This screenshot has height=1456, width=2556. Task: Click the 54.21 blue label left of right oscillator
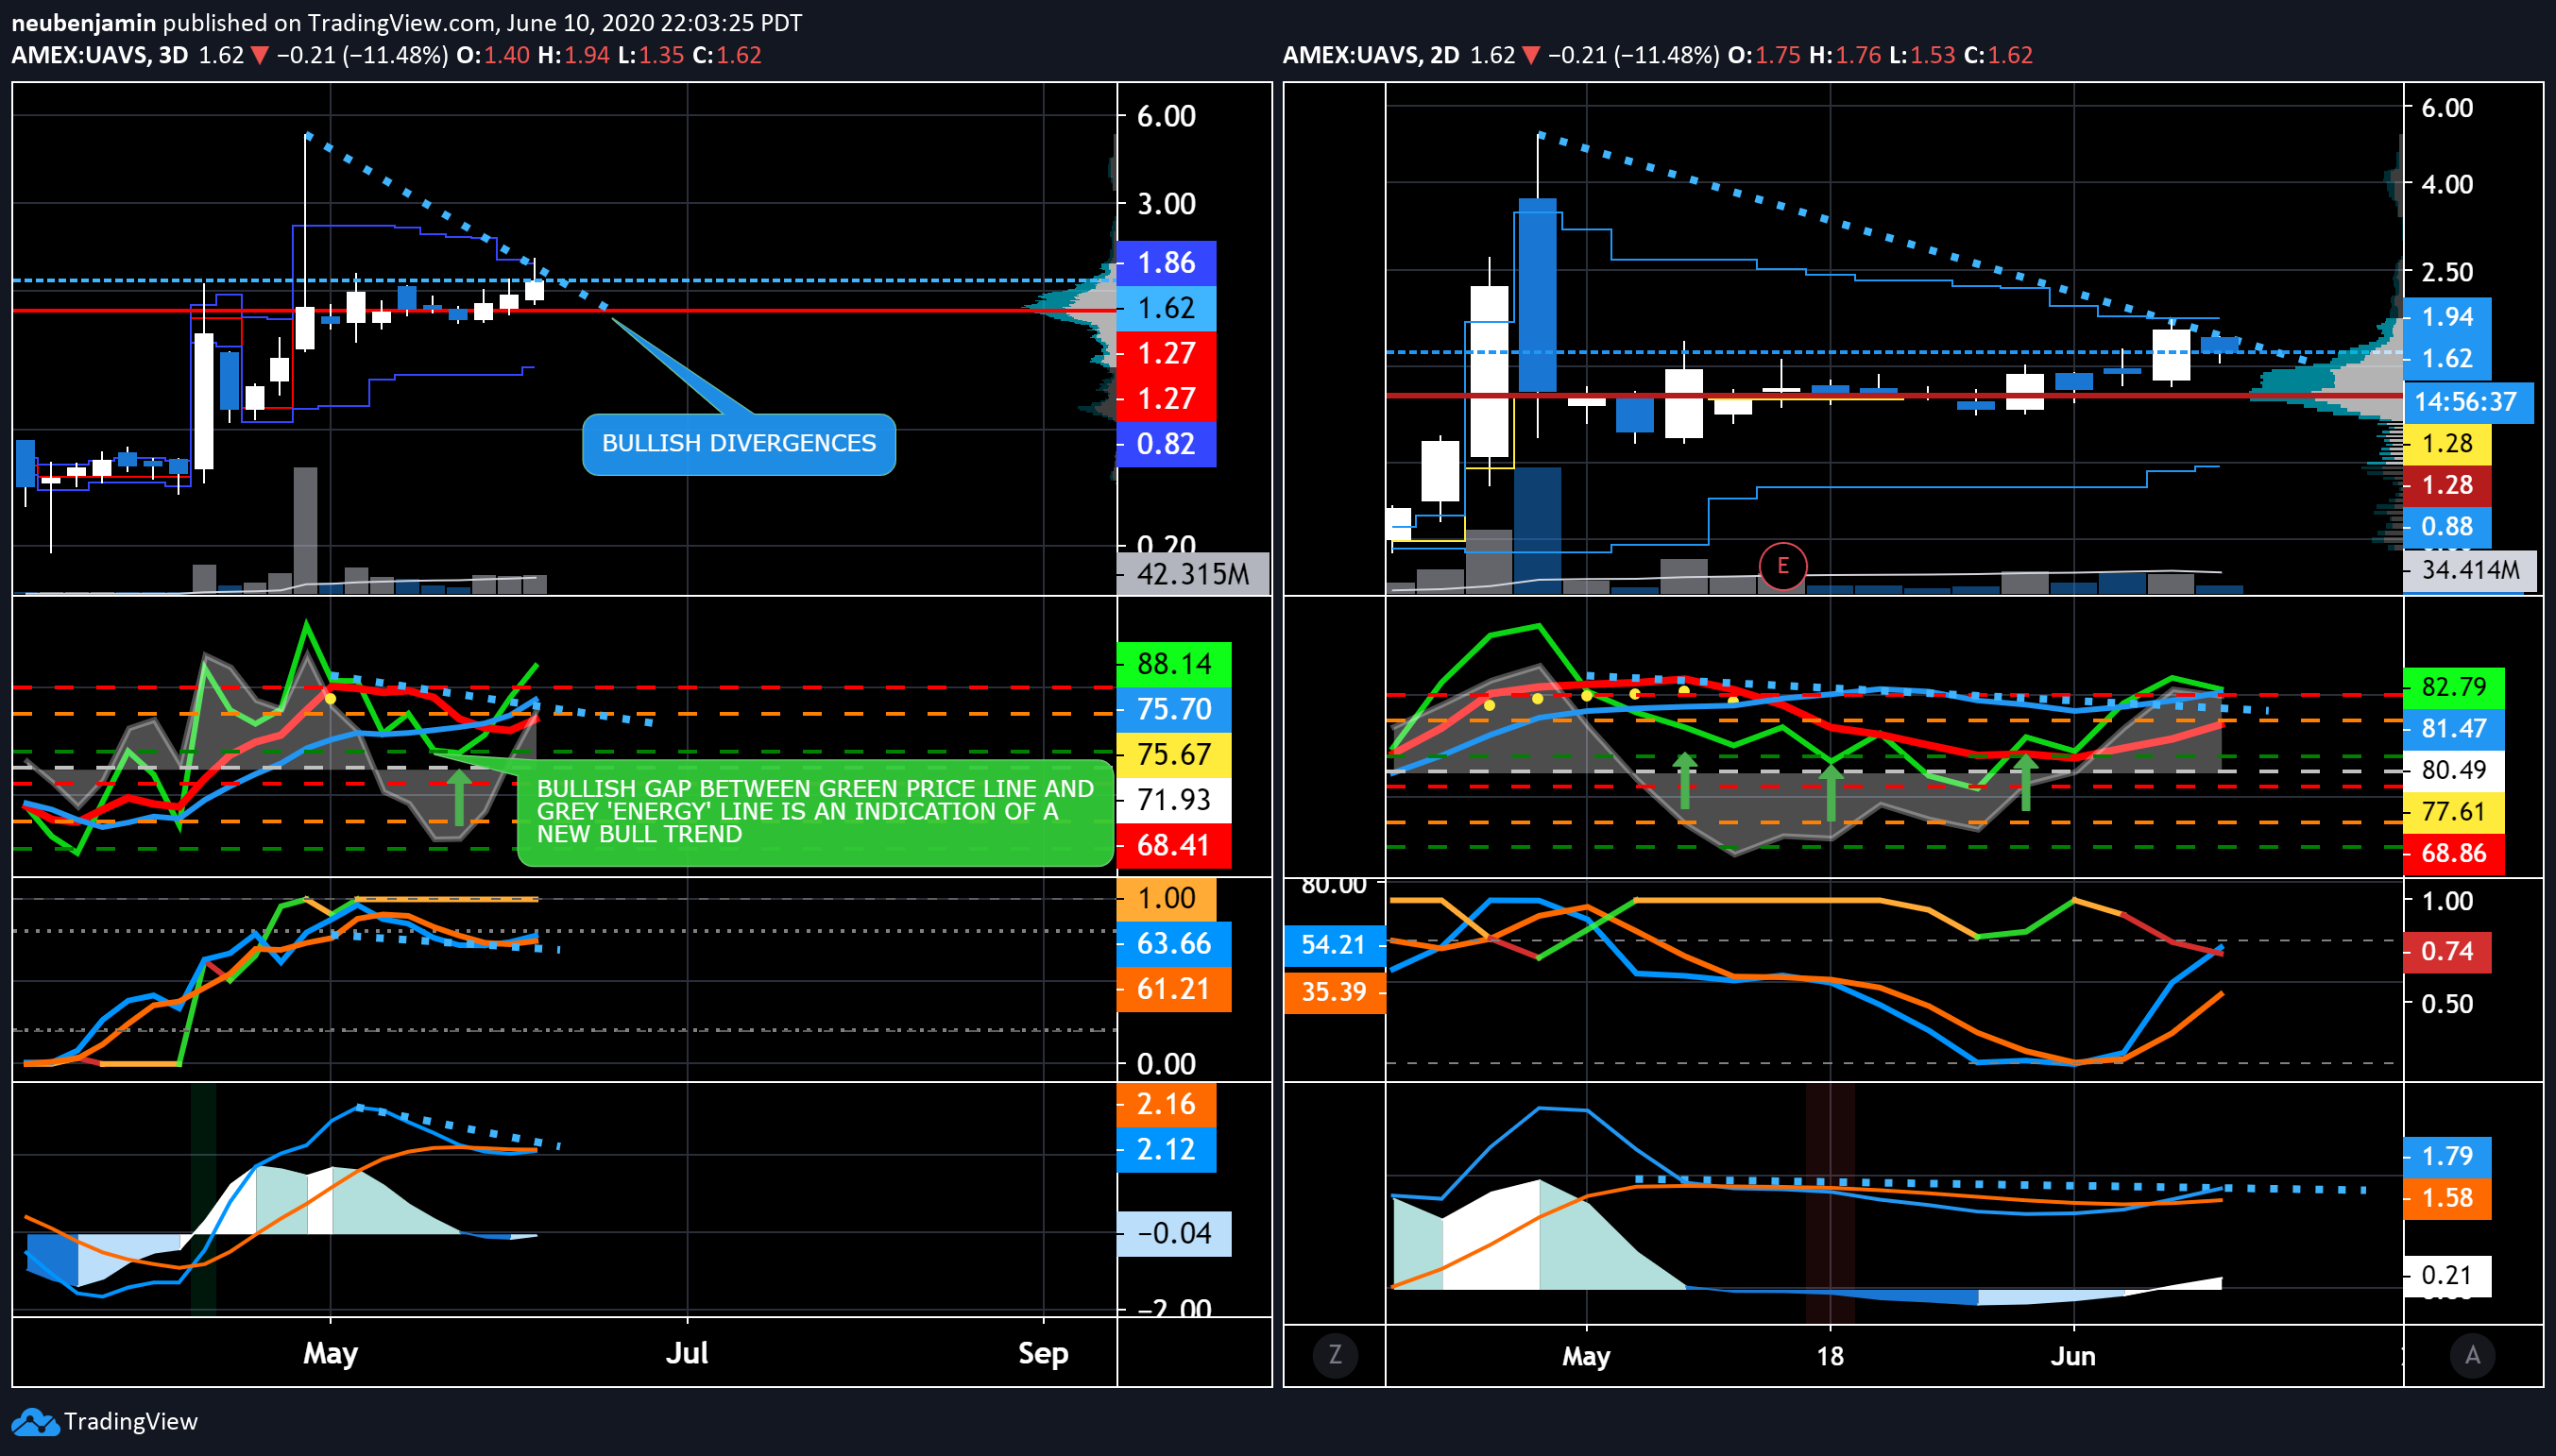(1334, 945)
